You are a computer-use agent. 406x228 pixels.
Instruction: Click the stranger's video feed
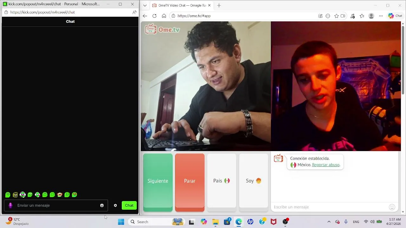coord(206,86)
